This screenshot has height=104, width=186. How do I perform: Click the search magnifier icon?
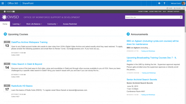(x=181, y=17)
